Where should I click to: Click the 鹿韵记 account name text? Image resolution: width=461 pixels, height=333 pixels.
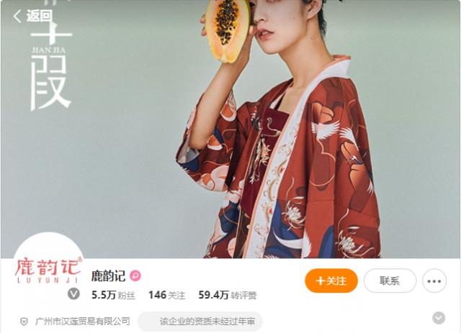tap(108, 275)
